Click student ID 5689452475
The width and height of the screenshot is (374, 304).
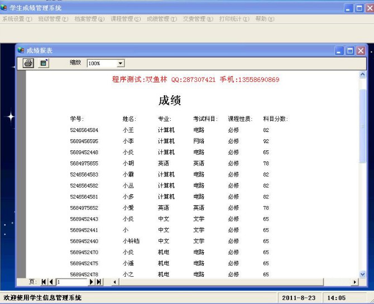(84, 263)
